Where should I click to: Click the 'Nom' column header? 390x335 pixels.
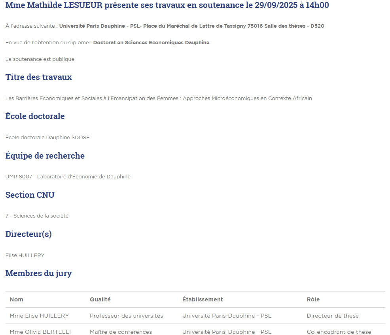pos(17,299)
